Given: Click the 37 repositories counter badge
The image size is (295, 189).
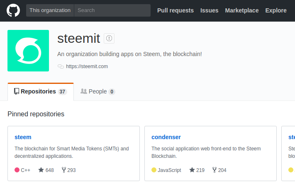Looking at the screenshot, I should coord(62,91).
